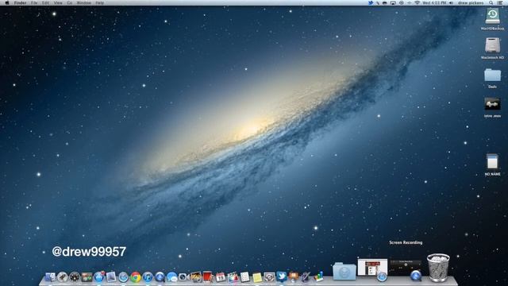Open the Window menu
Image resolution: width=508 pixels, height=286 pixels.
pos(84,2)
